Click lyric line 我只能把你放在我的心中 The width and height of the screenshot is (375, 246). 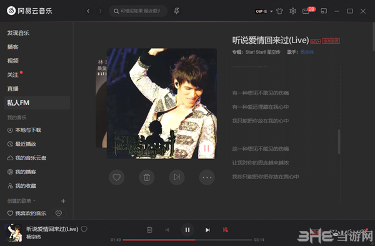click(x=261, y=121)
